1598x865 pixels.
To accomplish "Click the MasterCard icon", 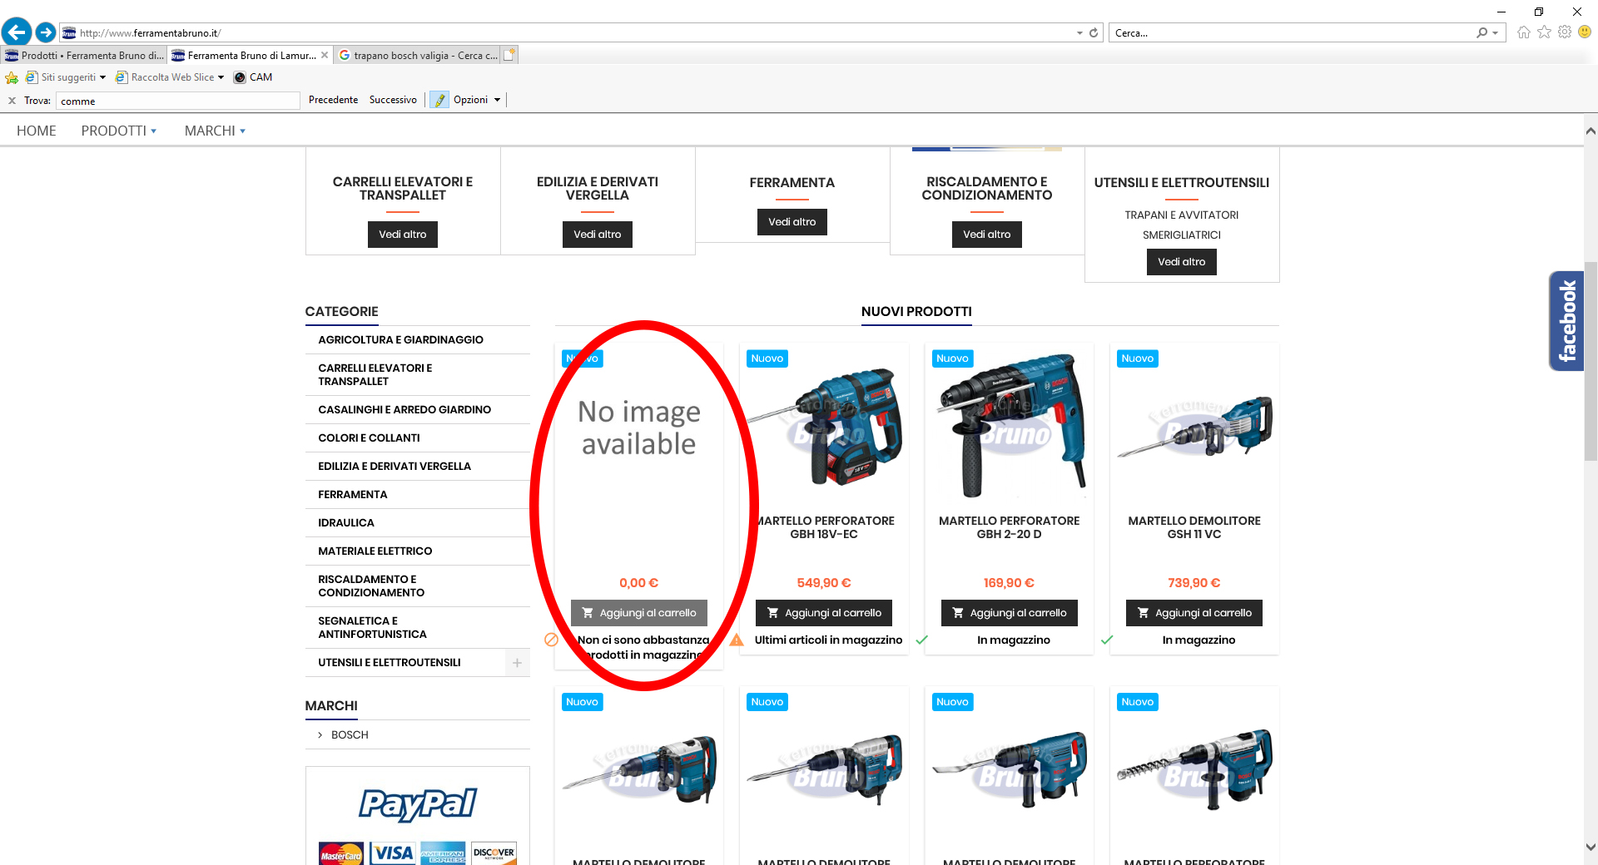I will pyautogui.click(x=341, y=853).
